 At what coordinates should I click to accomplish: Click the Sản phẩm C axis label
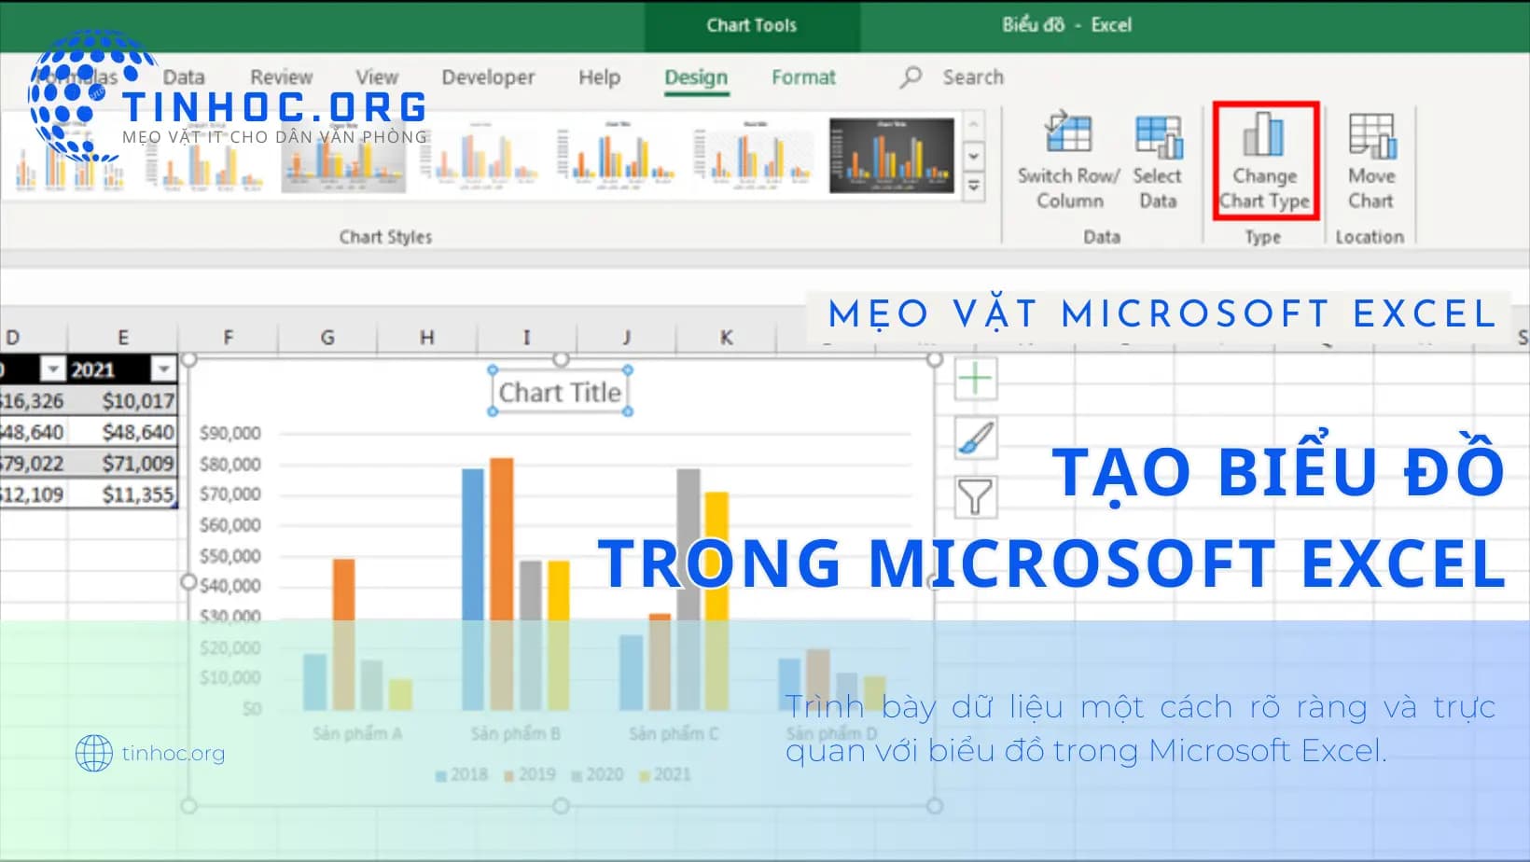click(x=674, y=734)
